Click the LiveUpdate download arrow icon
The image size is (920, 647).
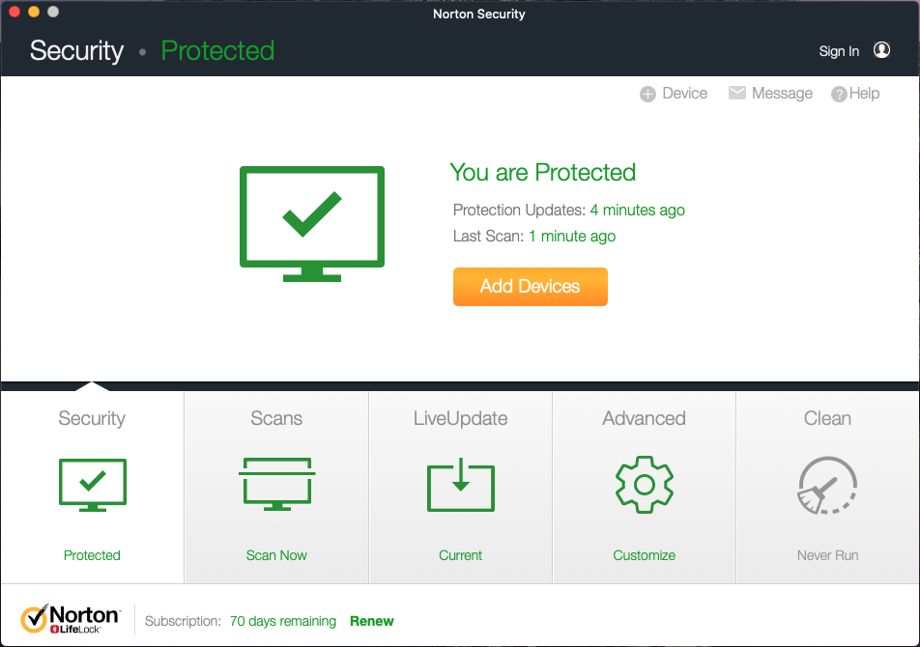click(x=461, y=485)
